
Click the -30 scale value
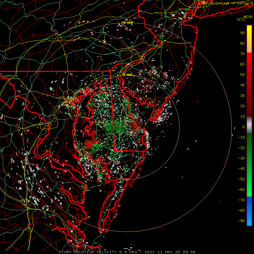click(x=241, y=158)
